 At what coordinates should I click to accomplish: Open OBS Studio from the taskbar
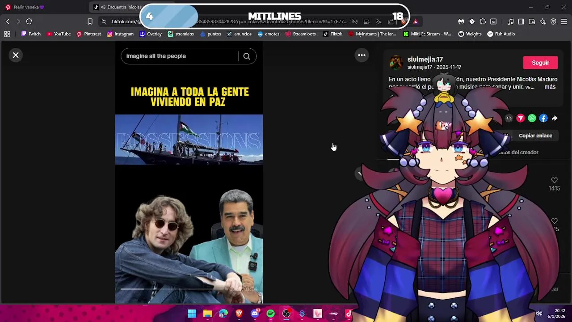coord(286,314)
